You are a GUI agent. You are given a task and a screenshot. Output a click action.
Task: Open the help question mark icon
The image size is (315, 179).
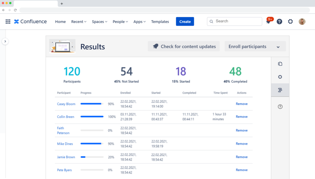click(x=279, y=22)
